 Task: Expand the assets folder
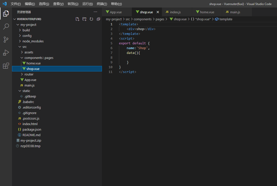(22, 52)
